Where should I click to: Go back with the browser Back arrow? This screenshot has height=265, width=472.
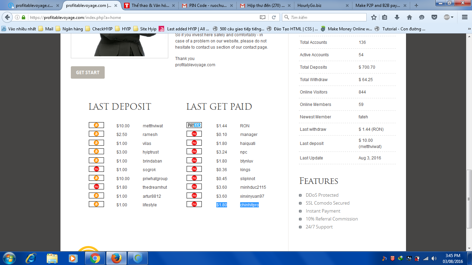click(8, 17)
